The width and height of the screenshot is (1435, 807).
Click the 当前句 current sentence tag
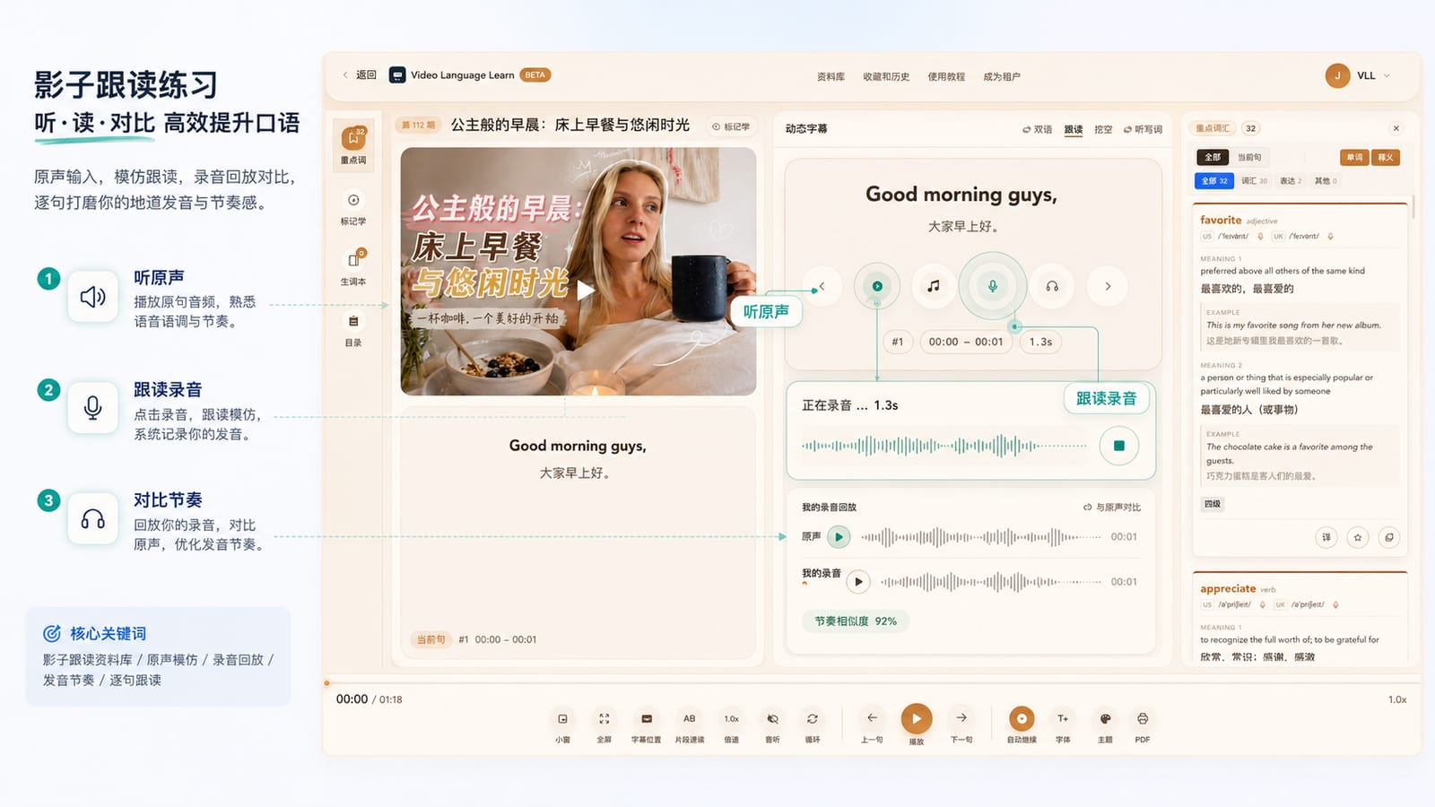pos(430,639)
